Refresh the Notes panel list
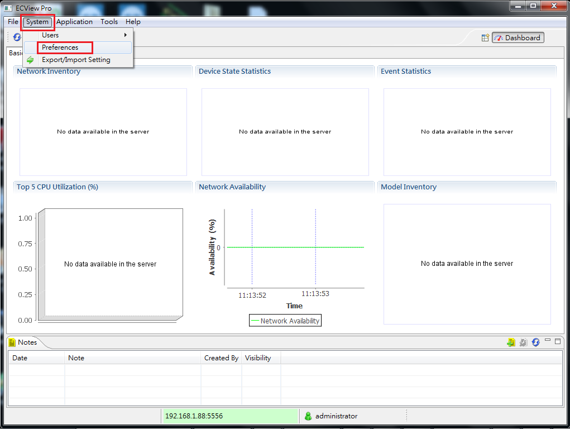This screenshot has height=429, width=570. (535, 342)
